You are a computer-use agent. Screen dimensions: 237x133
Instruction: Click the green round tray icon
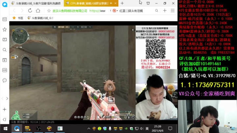pos(99,129)
